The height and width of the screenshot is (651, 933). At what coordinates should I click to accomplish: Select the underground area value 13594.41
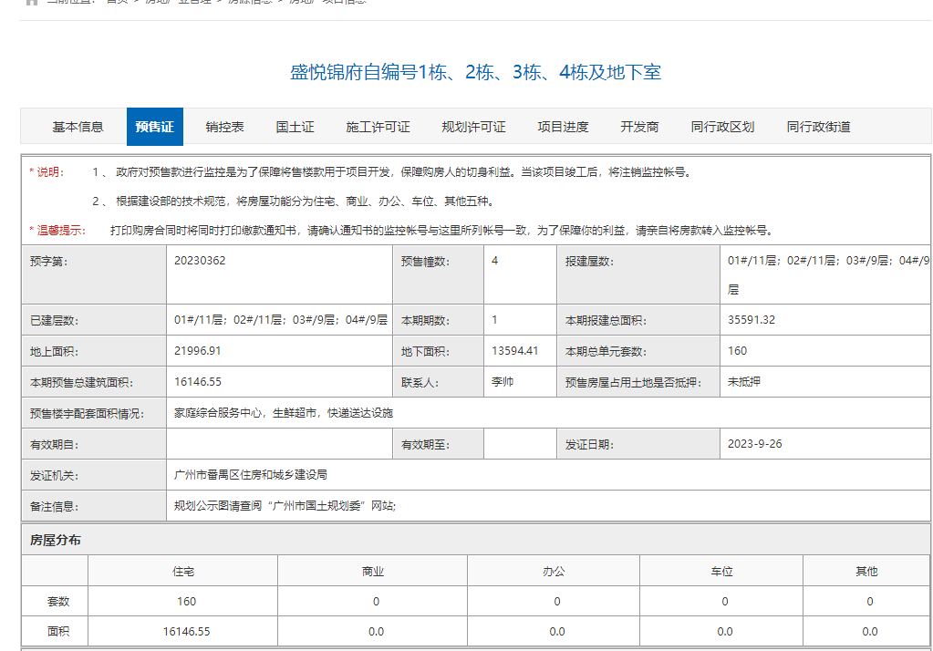514,351
